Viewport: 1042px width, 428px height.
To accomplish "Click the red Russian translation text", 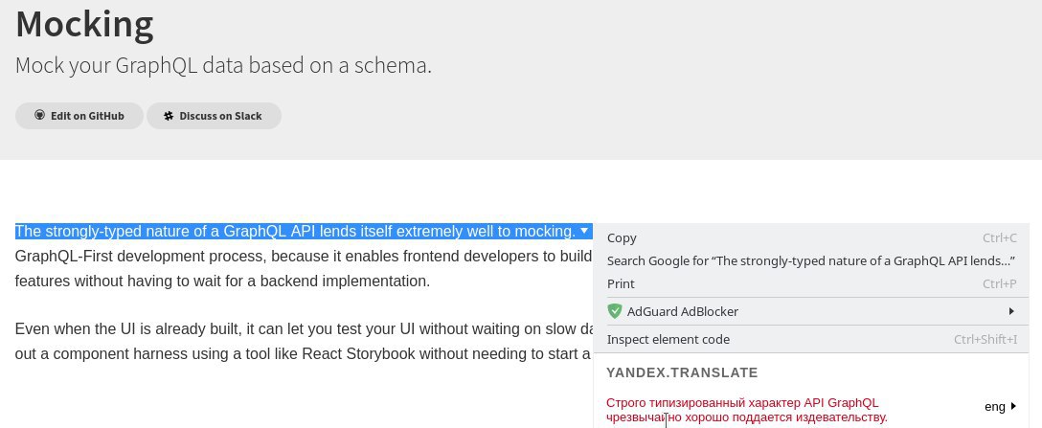I will click(x=747, y=410).
